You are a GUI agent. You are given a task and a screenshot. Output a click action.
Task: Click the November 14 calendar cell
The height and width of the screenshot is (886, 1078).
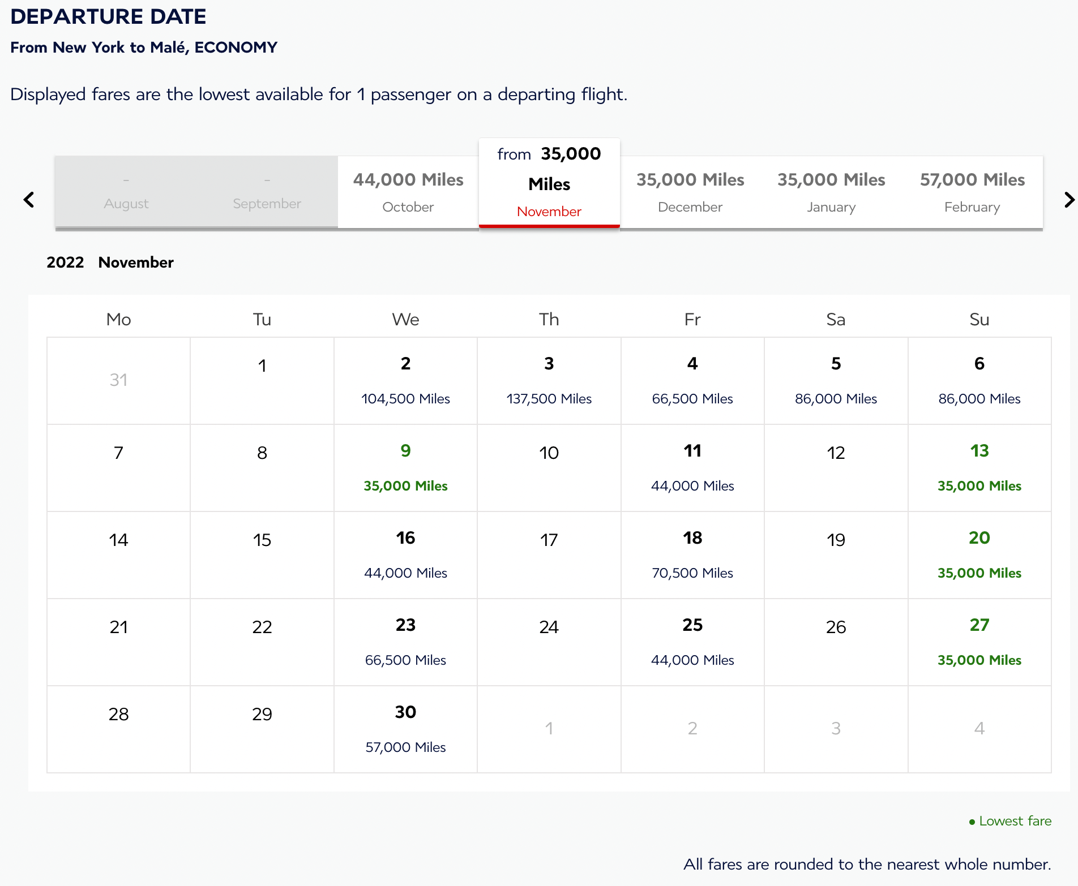point(118,555)
